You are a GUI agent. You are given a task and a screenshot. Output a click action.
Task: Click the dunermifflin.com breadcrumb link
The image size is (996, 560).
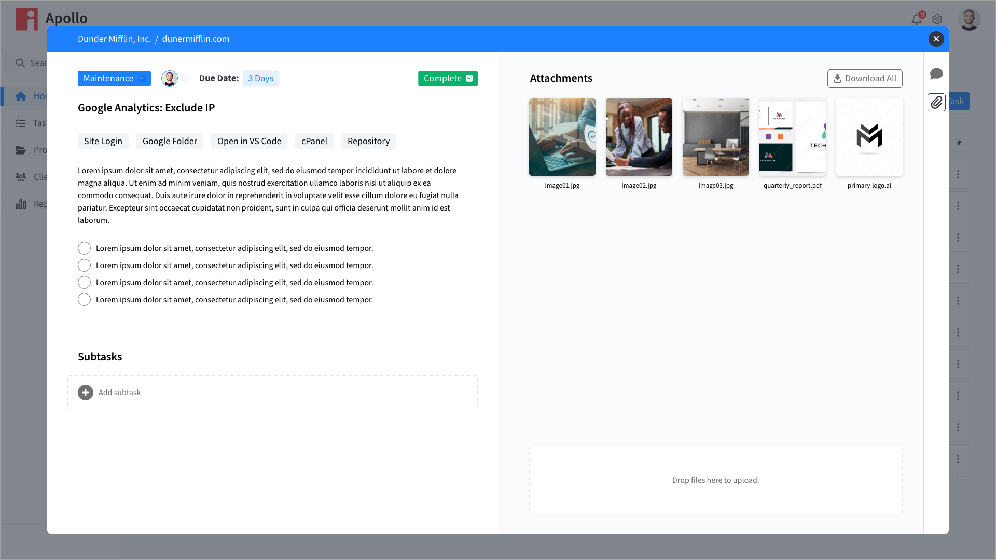click(196, 39)
